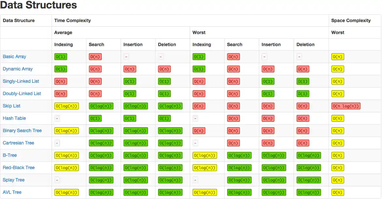Click the AVL Tree link
Viewport: 382px width, 199px height.
coord(12,192)
